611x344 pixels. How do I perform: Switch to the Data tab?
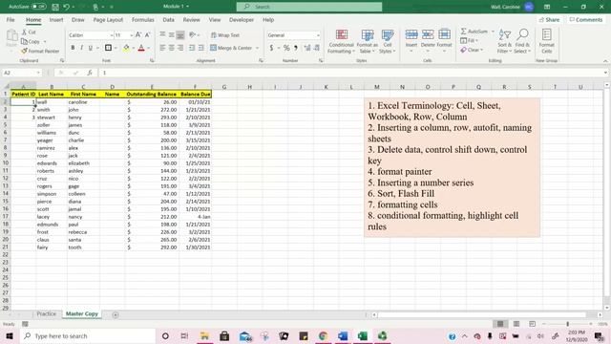point(168,19)
